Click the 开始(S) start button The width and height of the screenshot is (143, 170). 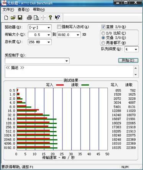coord(128,60)
